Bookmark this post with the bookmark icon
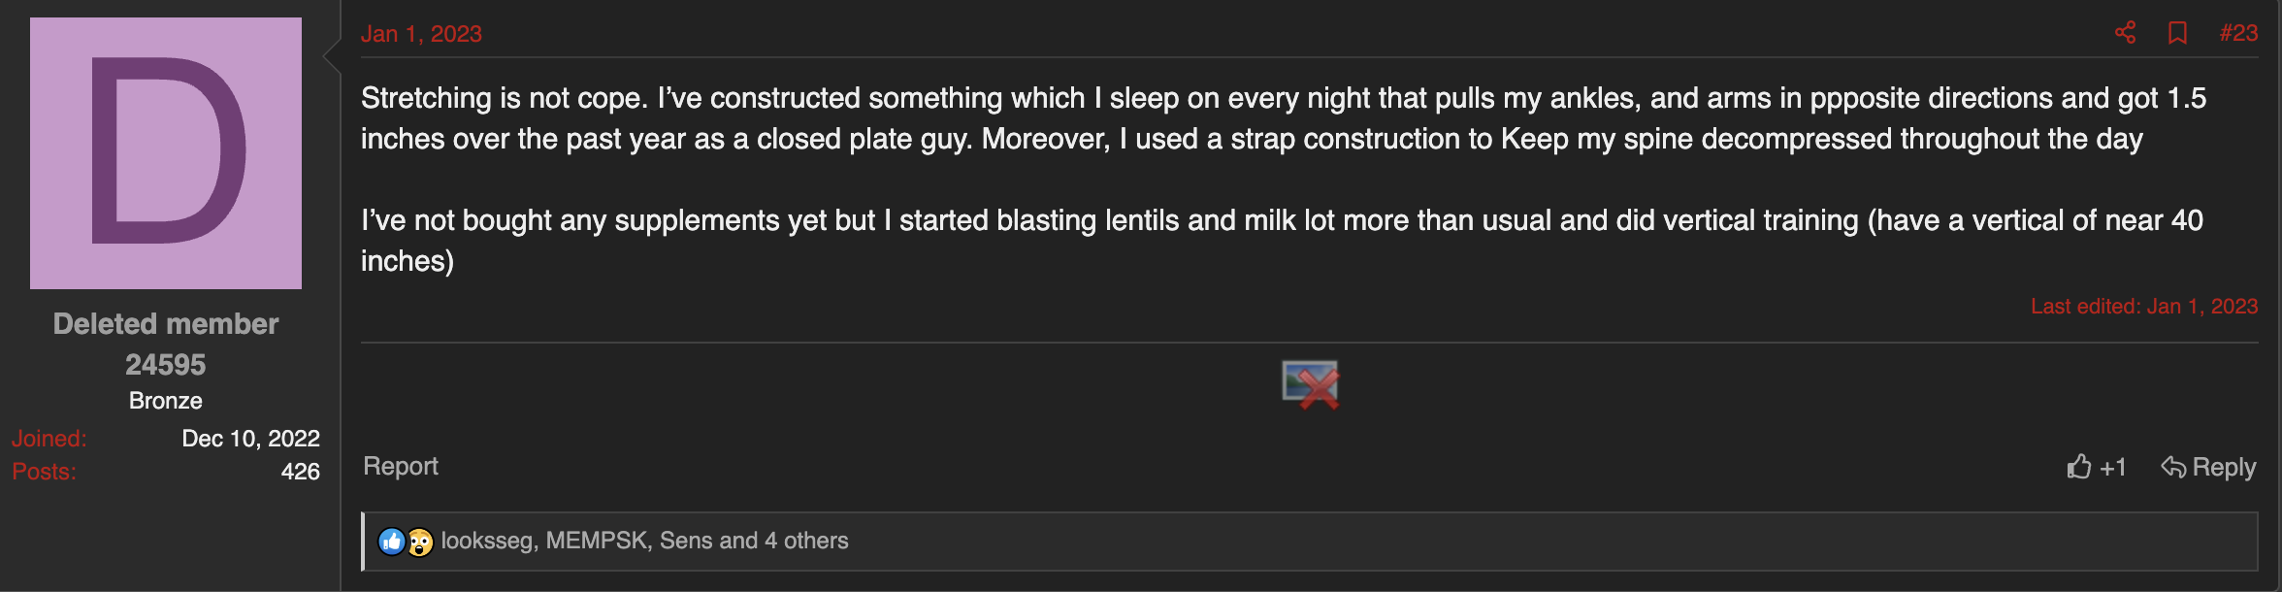The image size is (2282, 592). tap(2177, 33)
